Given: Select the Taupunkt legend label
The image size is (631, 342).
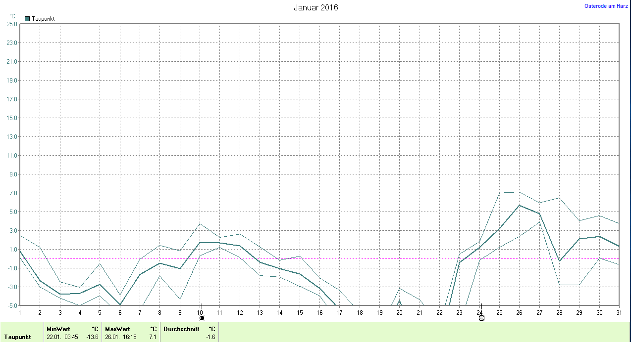Looking at the screenshot, I should pyautogui.click(x=43, y=19).
